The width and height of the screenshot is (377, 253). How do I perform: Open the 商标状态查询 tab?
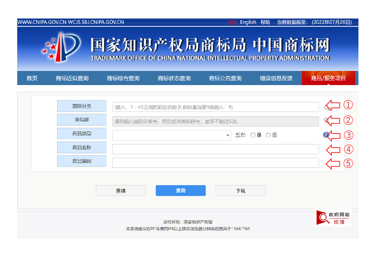174,78
